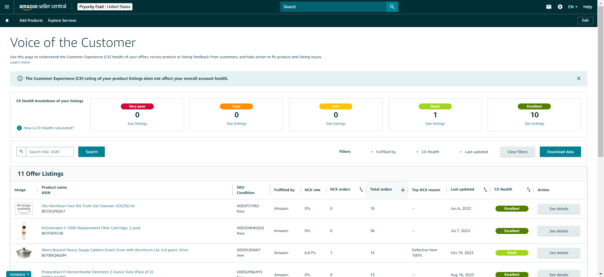The image size is (604, 277).
Task: Sort by CX Health arrows
Action: [x=528, y=190]
